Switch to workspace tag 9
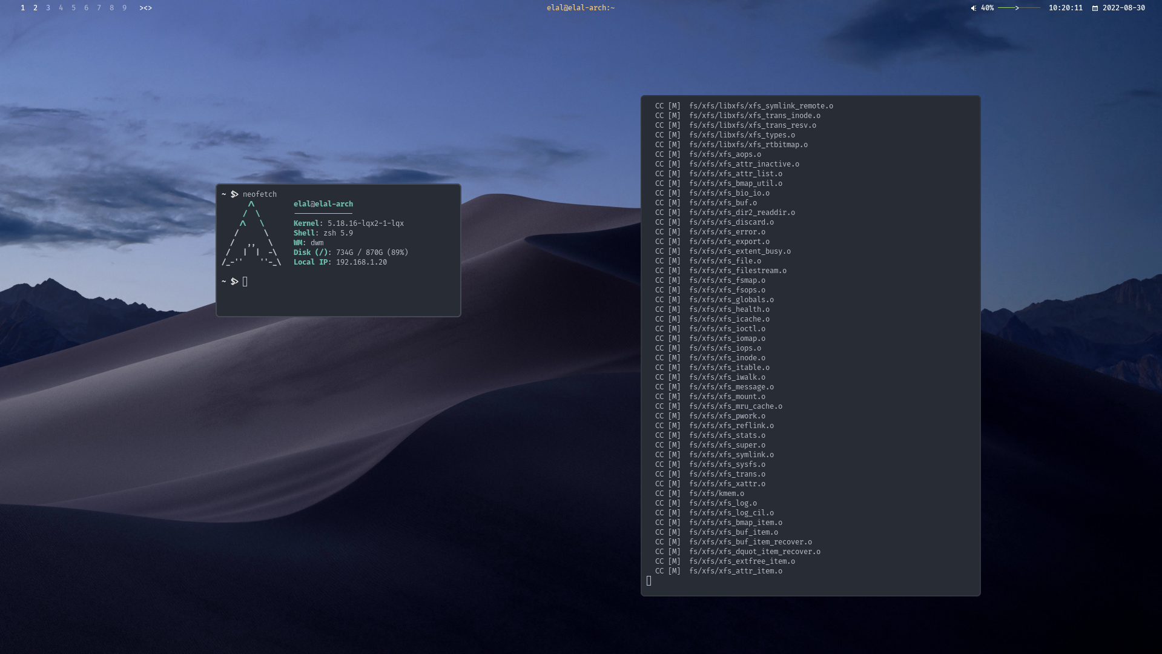Viewport: 1162px width, 654px height. pyautogui.click(x=124, y=8)
